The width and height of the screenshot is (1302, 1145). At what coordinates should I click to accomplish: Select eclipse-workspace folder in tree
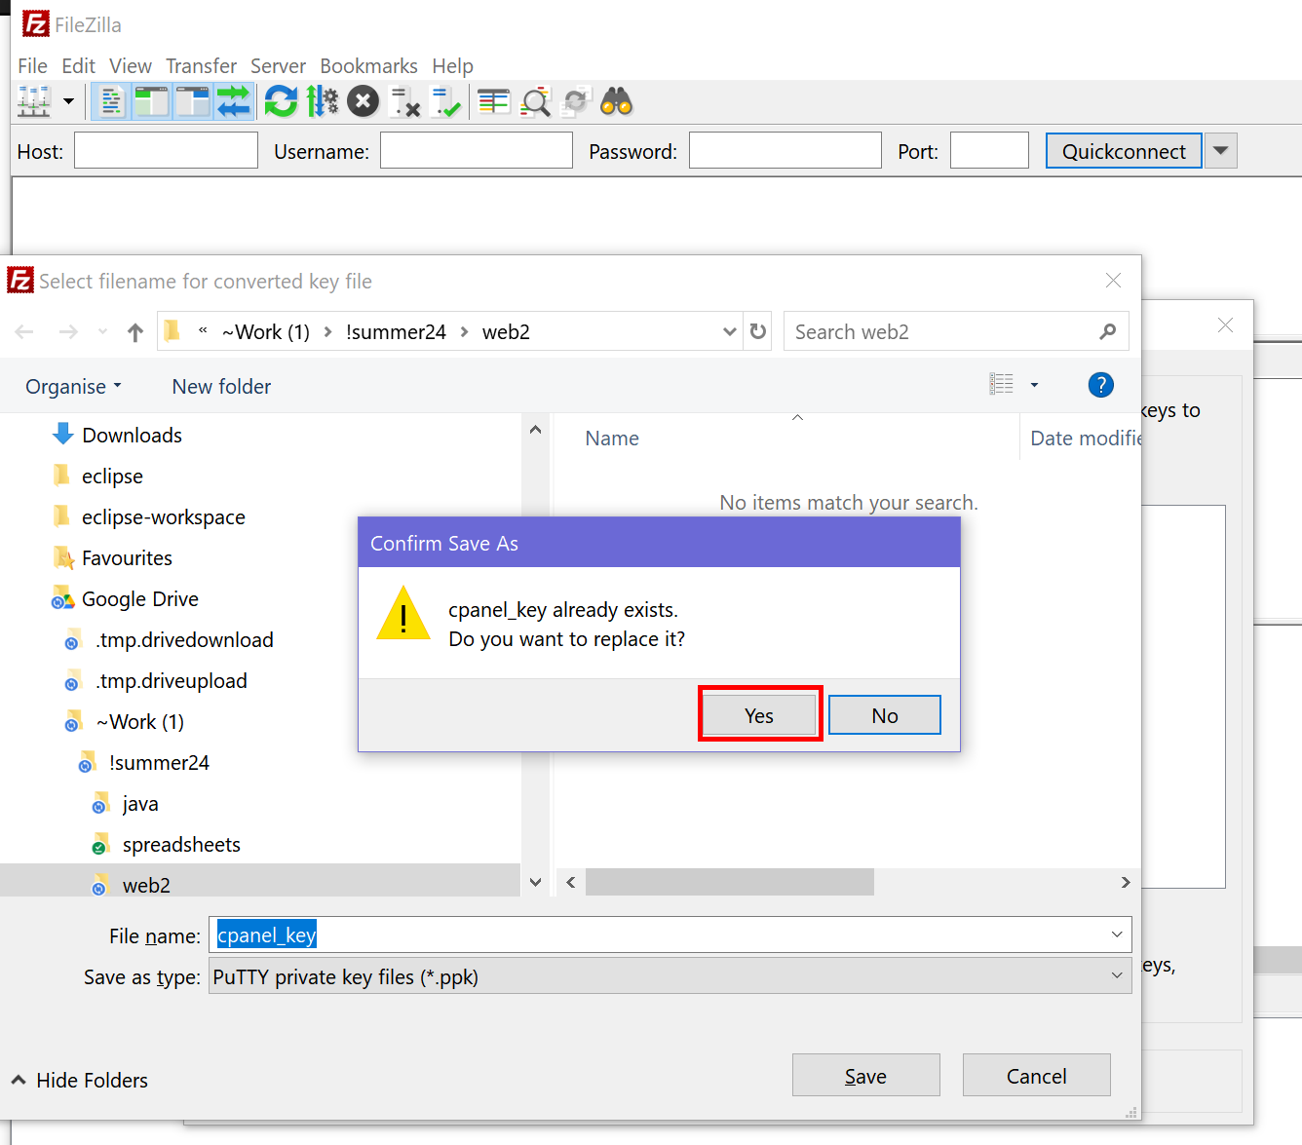click(x=163, y=516)
